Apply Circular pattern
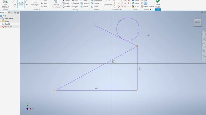206x115 pixels. point(95,3)
